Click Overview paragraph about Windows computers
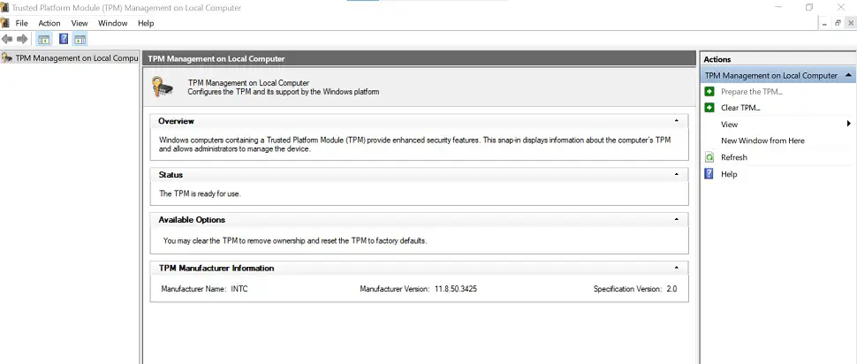Image resolution: width=857 pixels, height=364 pixels. (414, 144)
